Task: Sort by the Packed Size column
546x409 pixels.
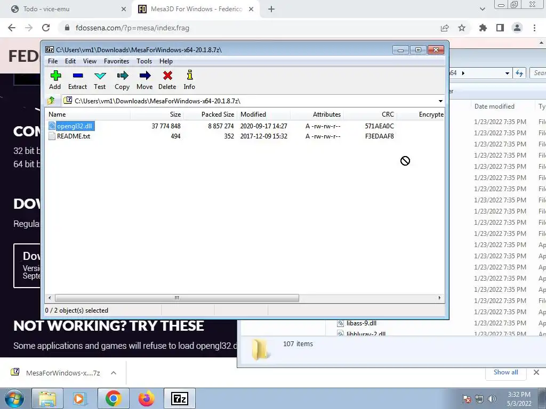Action: click(x=210, y=114)
